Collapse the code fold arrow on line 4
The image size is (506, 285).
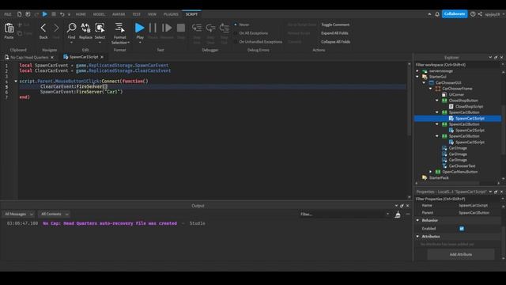(x=16, y=82)
